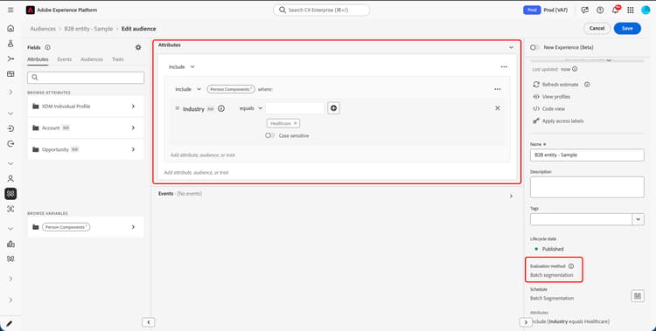Click the Industry value input field
Screen dimensions: 656x331
[x=295, y=108]
